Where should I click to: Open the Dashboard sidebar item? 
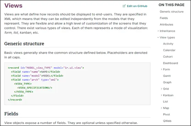[x=170, y=63]
